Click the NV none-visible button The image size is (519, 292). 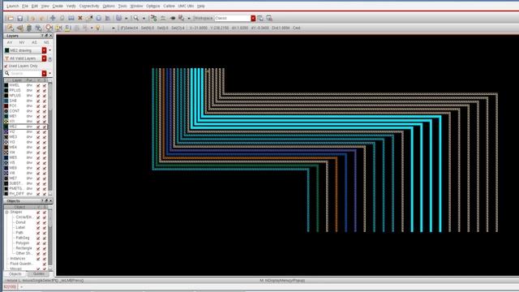point(22,43)
